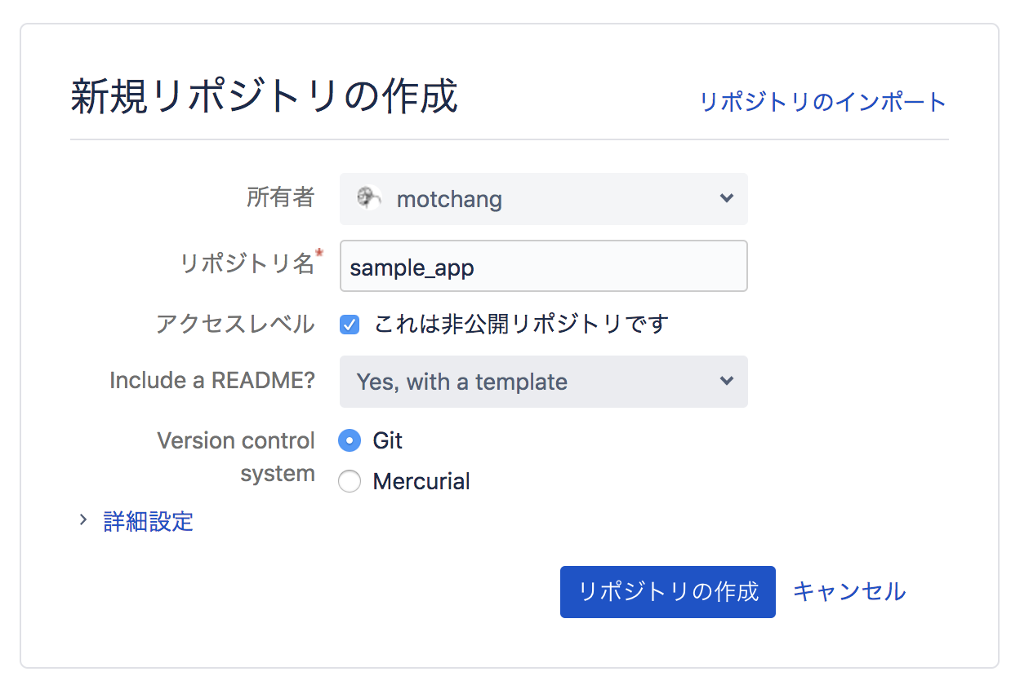Image resolution: width=1011 pixels, height=685 pixels.
Task: Open the 所有者 owner dropdown
Action: (543, 198)
